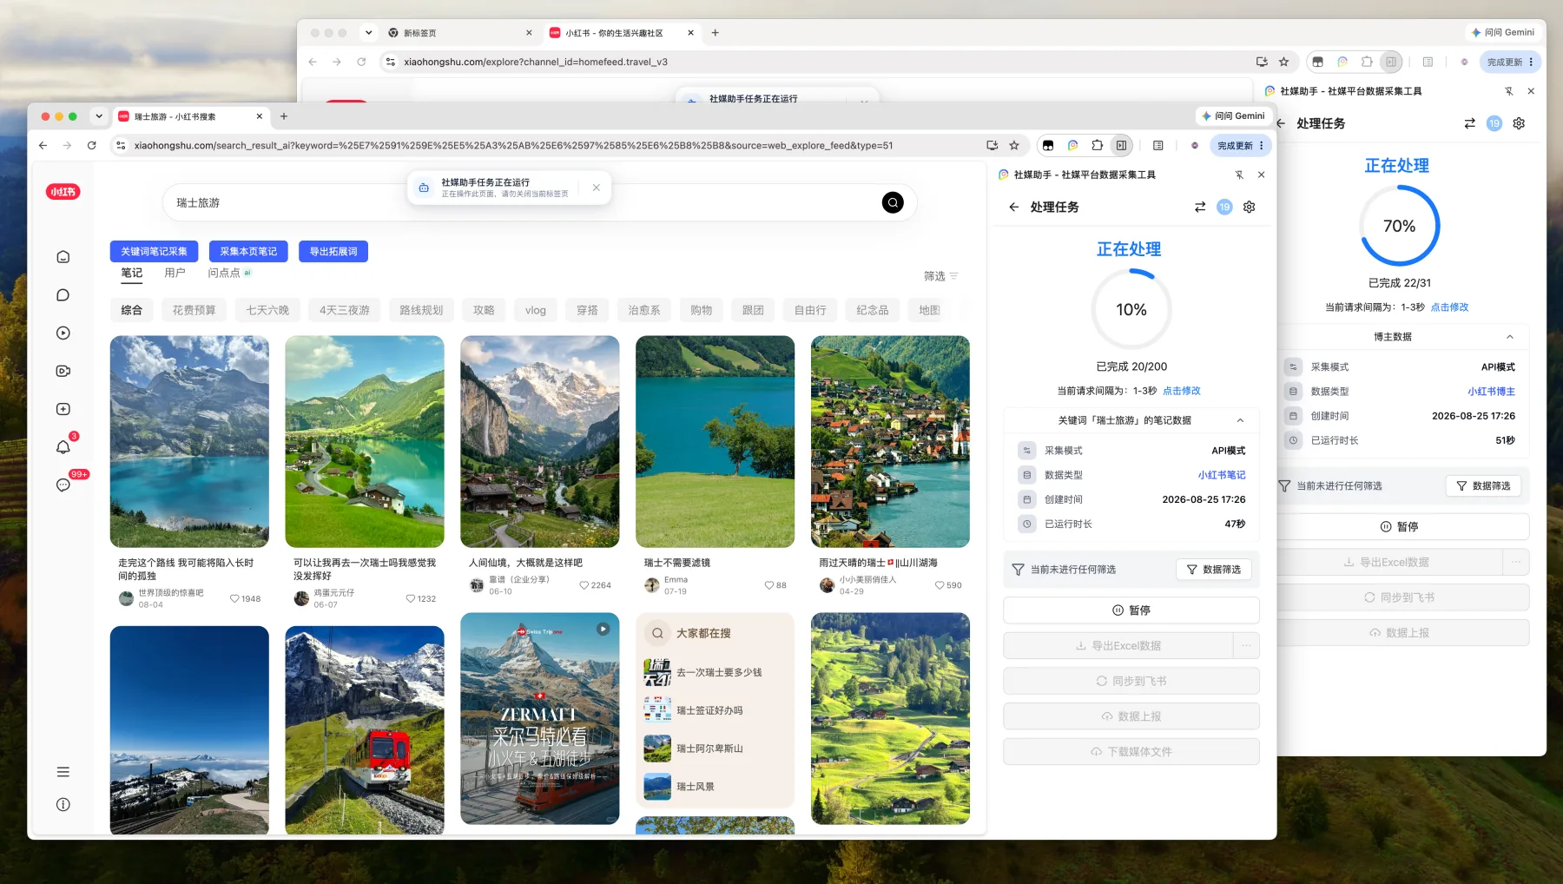This screenshot has height=884, width=1563.
Task: Like the 鸡蛋元元仔 note with 1232 likes
Action: 411,599
